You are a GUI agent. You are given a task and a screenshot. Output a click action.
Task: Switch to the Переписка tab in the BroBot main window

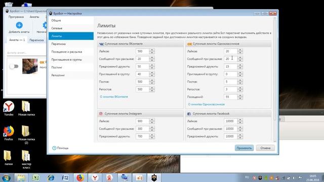36,40
